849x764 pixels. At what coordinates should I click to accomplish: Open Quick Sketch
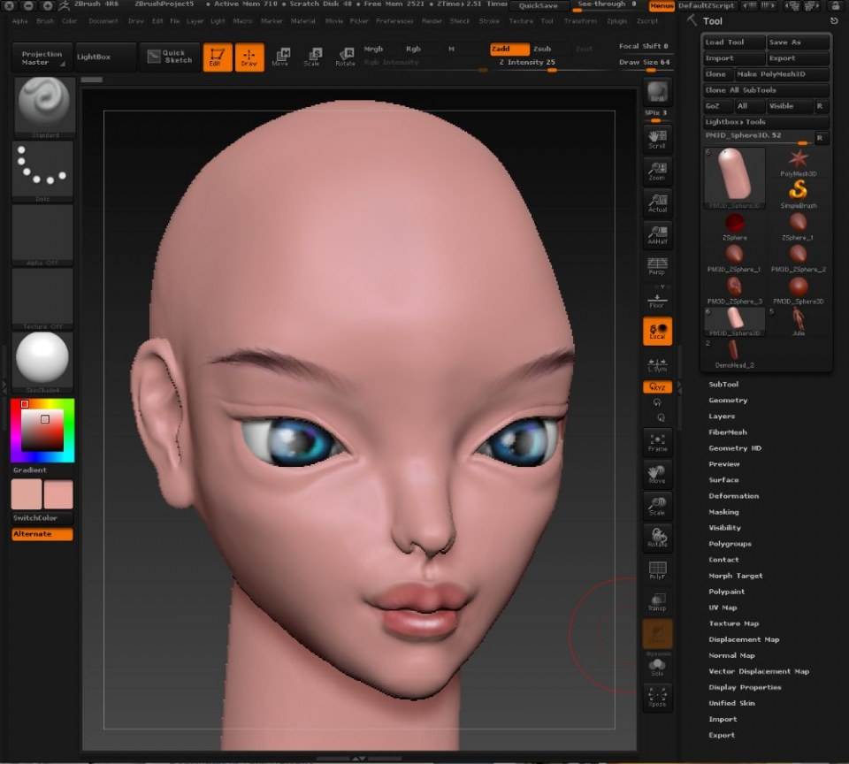(x=170, y=57)
